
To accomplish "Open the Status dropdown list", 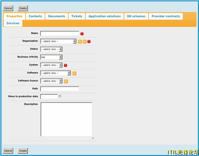I will pyautogui.click(x=51, y=49).
